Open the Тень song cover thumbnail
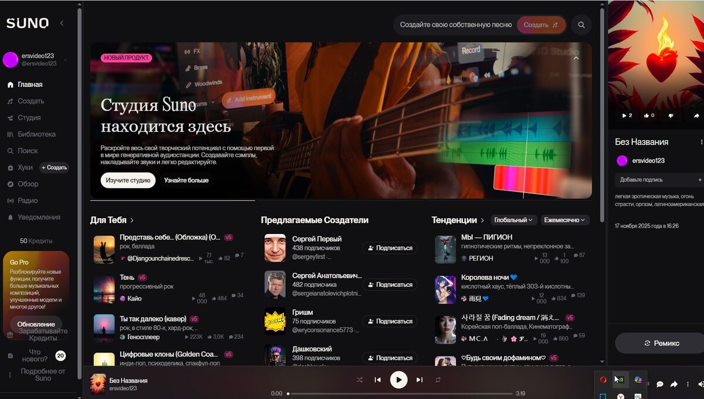This screenshot has height=399, width=704. (104, 289)
